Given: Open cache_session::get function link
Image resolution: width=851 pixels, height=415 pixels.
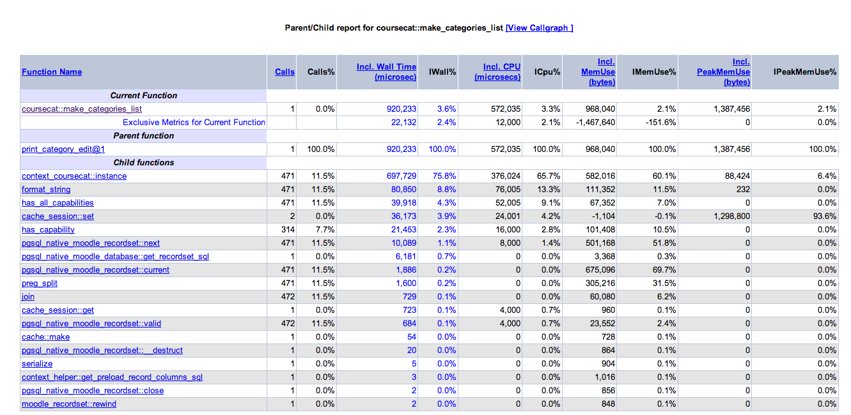Looking at the screenshot, I should [58, 310].
